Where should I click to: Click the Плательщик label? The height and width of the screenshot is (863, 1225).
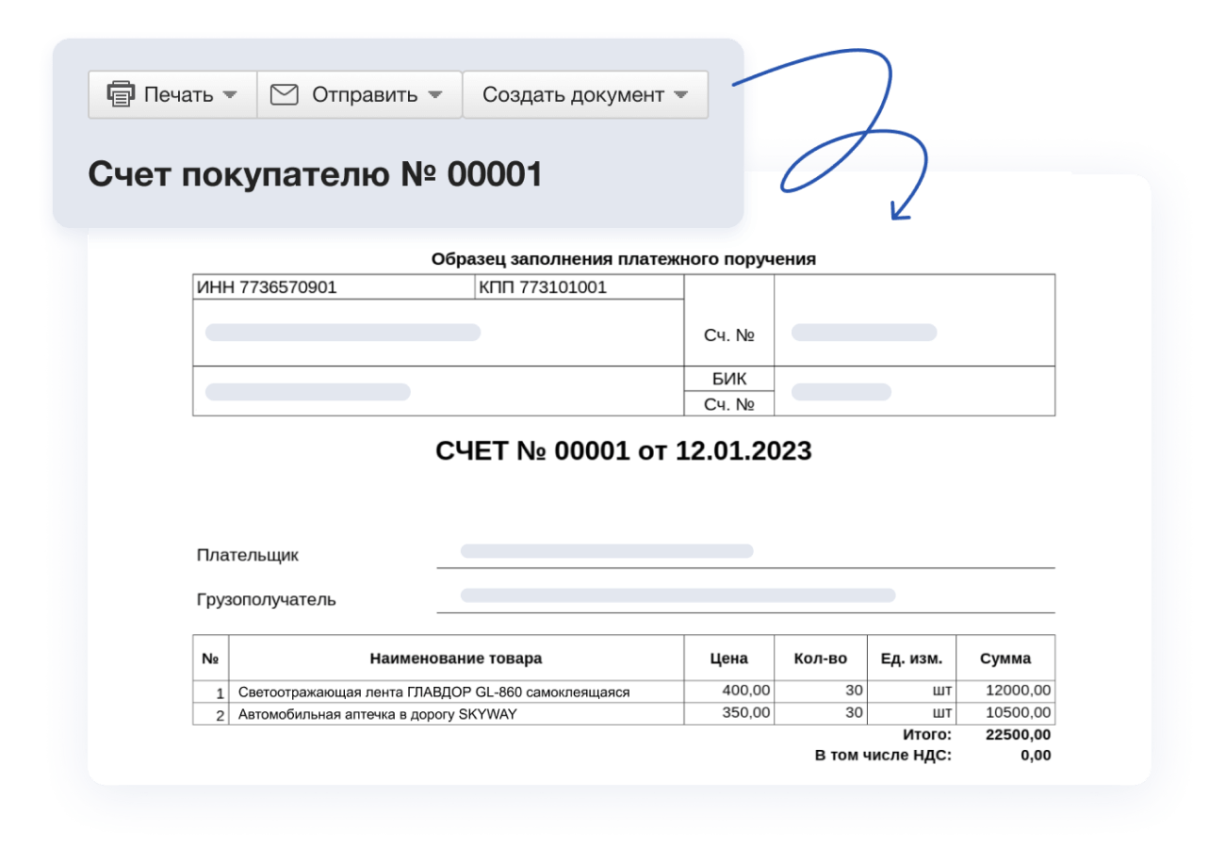pos(248,555)
